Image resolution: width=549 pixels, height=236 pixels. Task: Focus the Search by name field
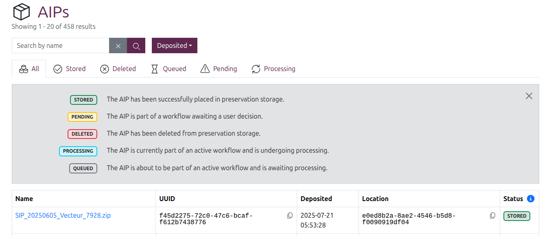click(61, 45)
